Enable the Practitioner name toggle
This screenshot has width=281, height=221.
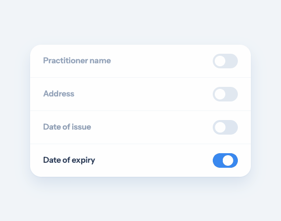225,61
